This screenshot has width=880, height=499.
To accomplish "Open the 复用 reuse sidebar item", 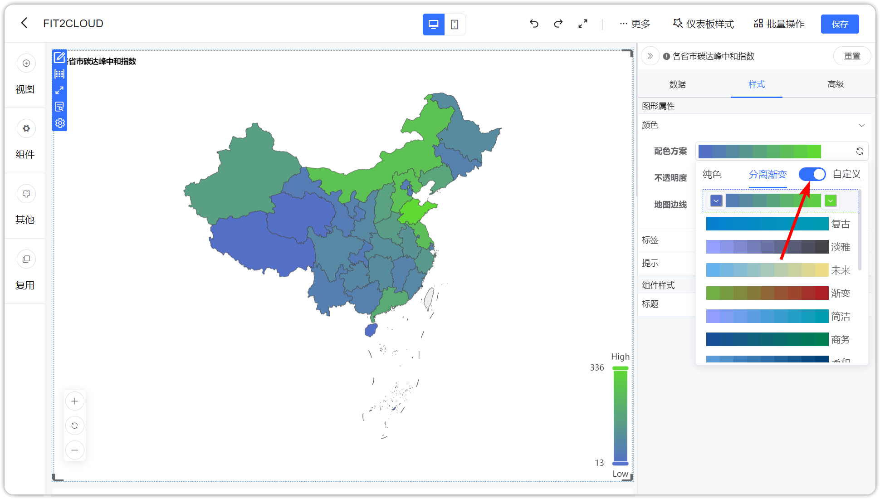I will point(25,271).
